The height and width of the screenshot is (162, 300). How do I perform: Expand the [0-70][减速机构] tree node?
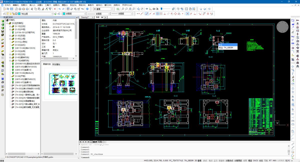[10, 61]
